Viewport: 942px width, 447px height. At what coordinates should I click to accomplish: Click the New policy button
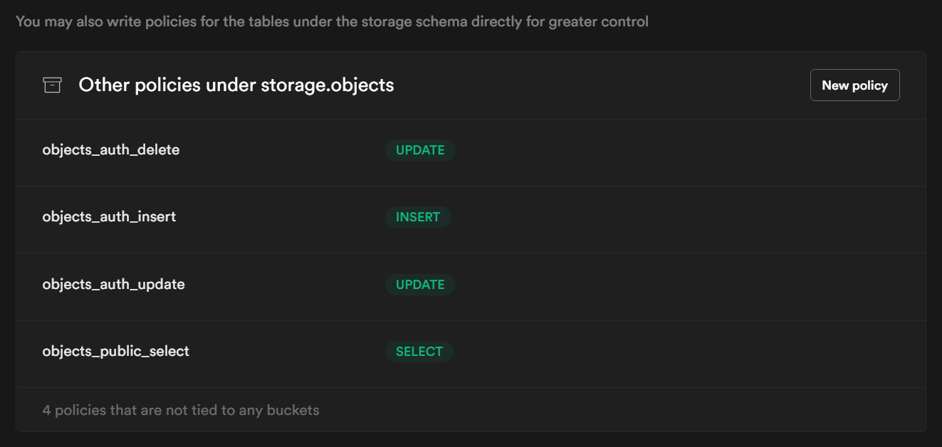pos(854,85)
